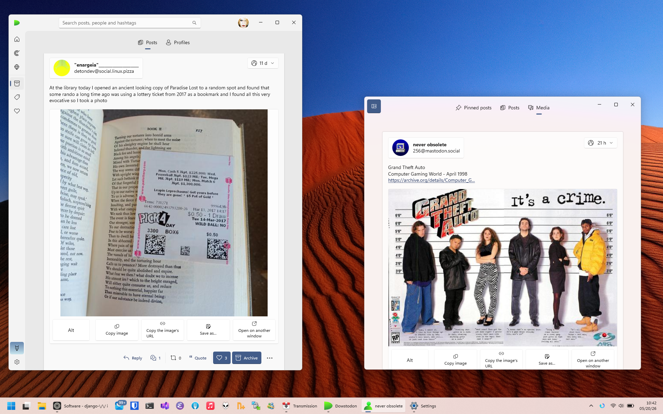663x414 pixels.
Task: Open Windows Start menu
Action: click(x=11, y=406)
